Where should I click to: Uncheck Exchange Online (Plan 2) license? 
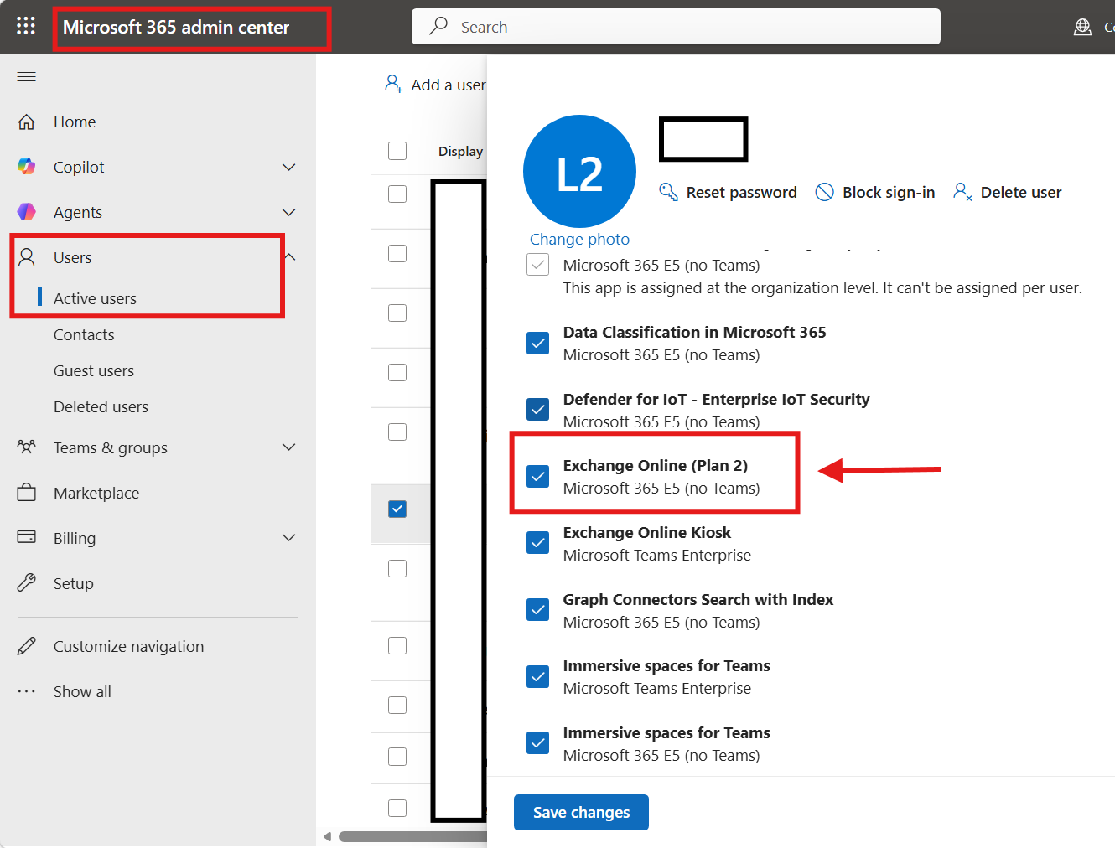click(x=537, y=477)
